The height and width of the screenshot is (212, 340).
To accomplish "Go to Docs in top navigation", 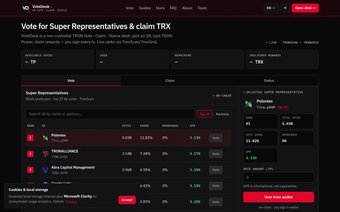I will click(160, 8).
